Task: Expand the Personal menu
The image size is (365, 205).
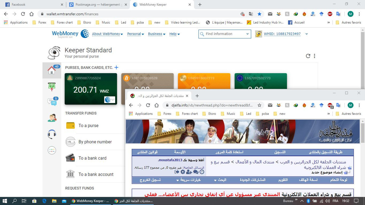Action: pos(135,34)
